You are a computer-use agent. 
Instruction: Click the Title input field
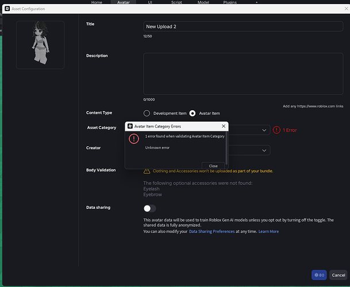point(243,26)
